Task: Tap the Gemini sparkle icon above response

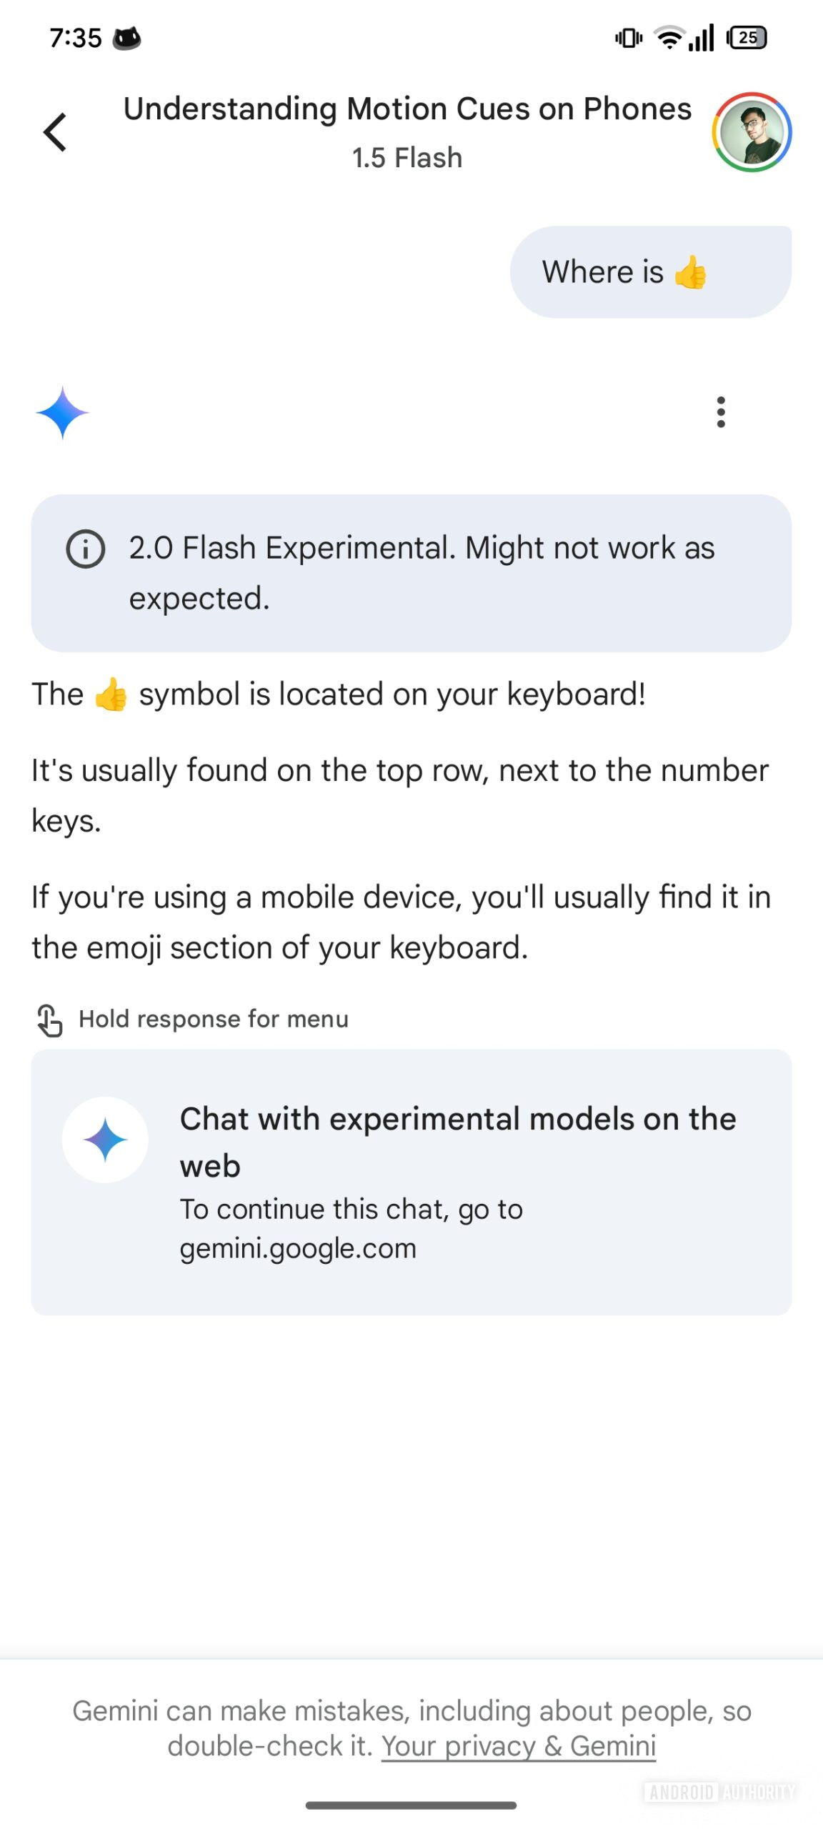Action: [62, 412]
